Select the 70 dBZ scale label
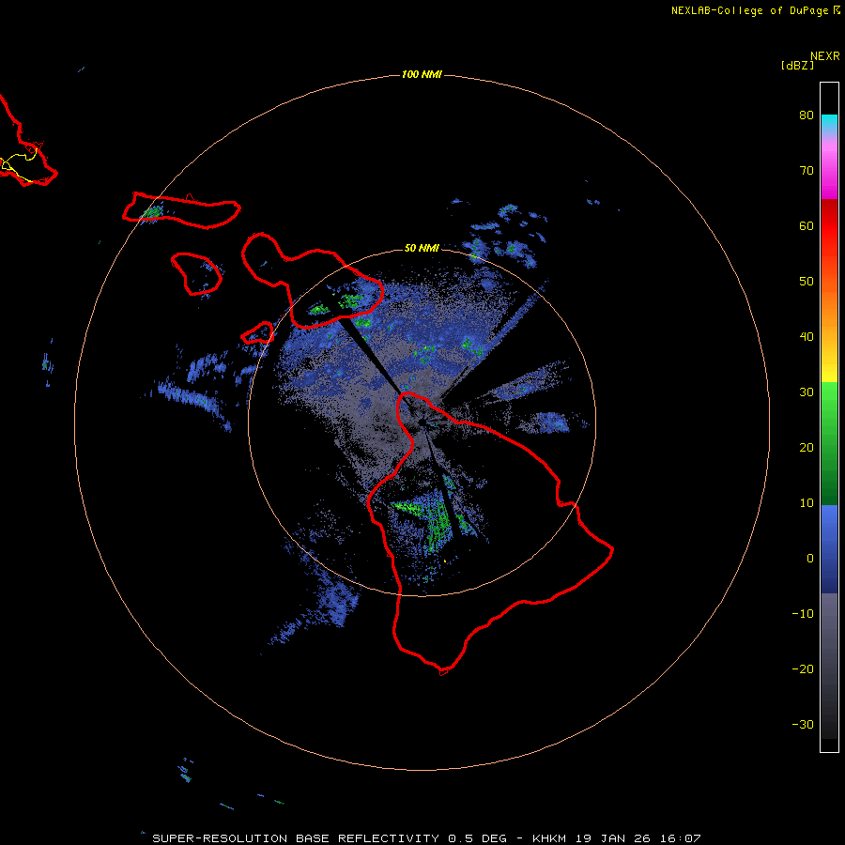Image resolution: width=845 pixels, height=845 pixels. (807, 171)
